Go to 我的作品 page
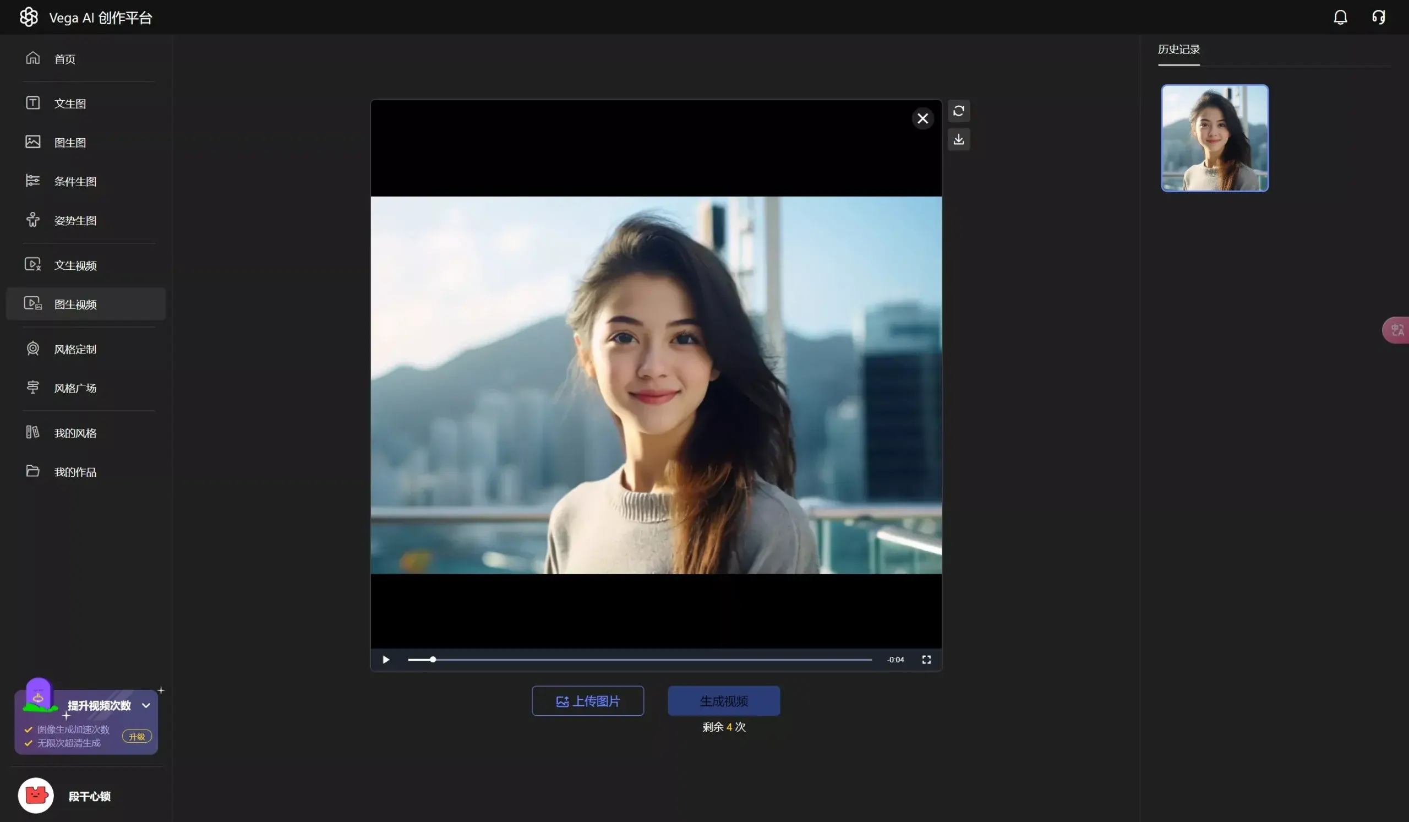 click(x=75, y=471)
